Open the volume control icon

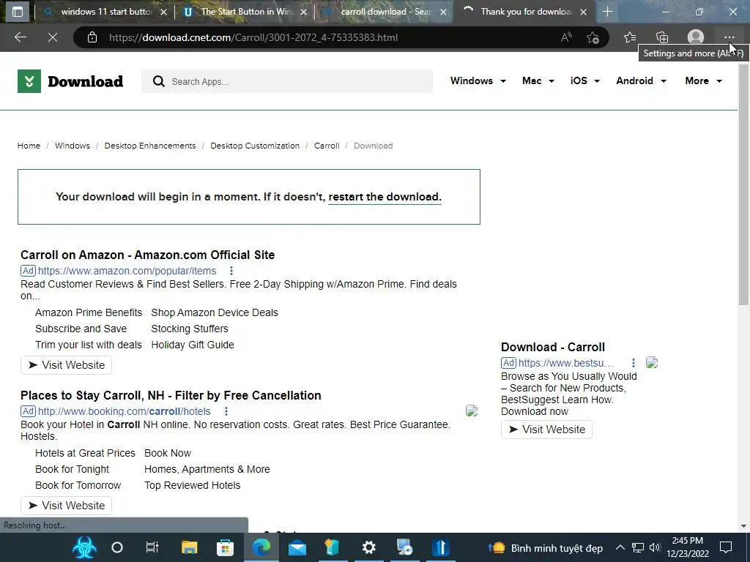(655, 547)
